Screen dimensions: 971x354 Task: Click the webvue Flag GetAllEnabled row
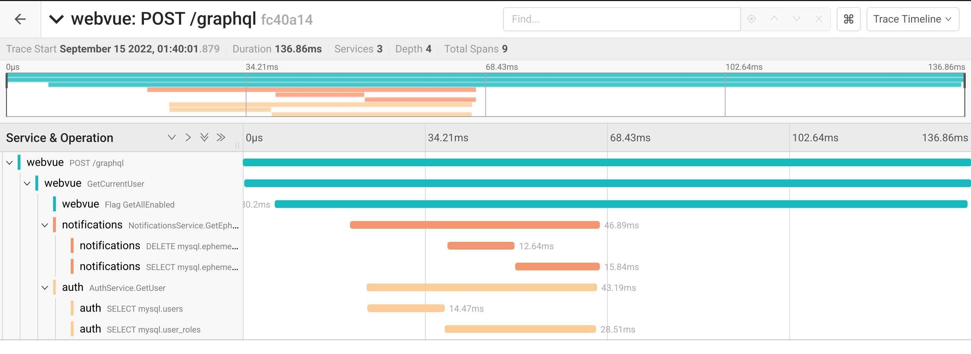click(139, 204)
